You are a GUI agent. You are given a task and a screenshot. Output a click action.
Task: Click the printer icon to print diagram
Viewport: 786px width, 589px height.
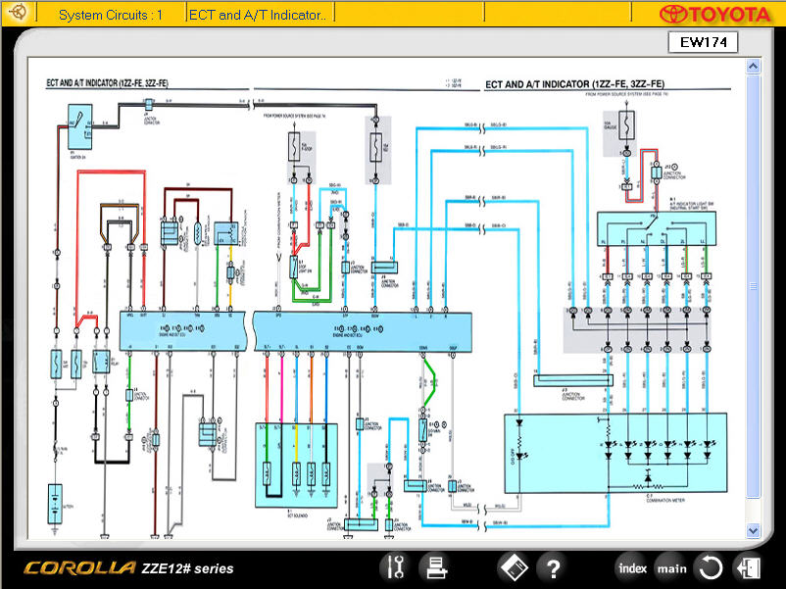434,567
